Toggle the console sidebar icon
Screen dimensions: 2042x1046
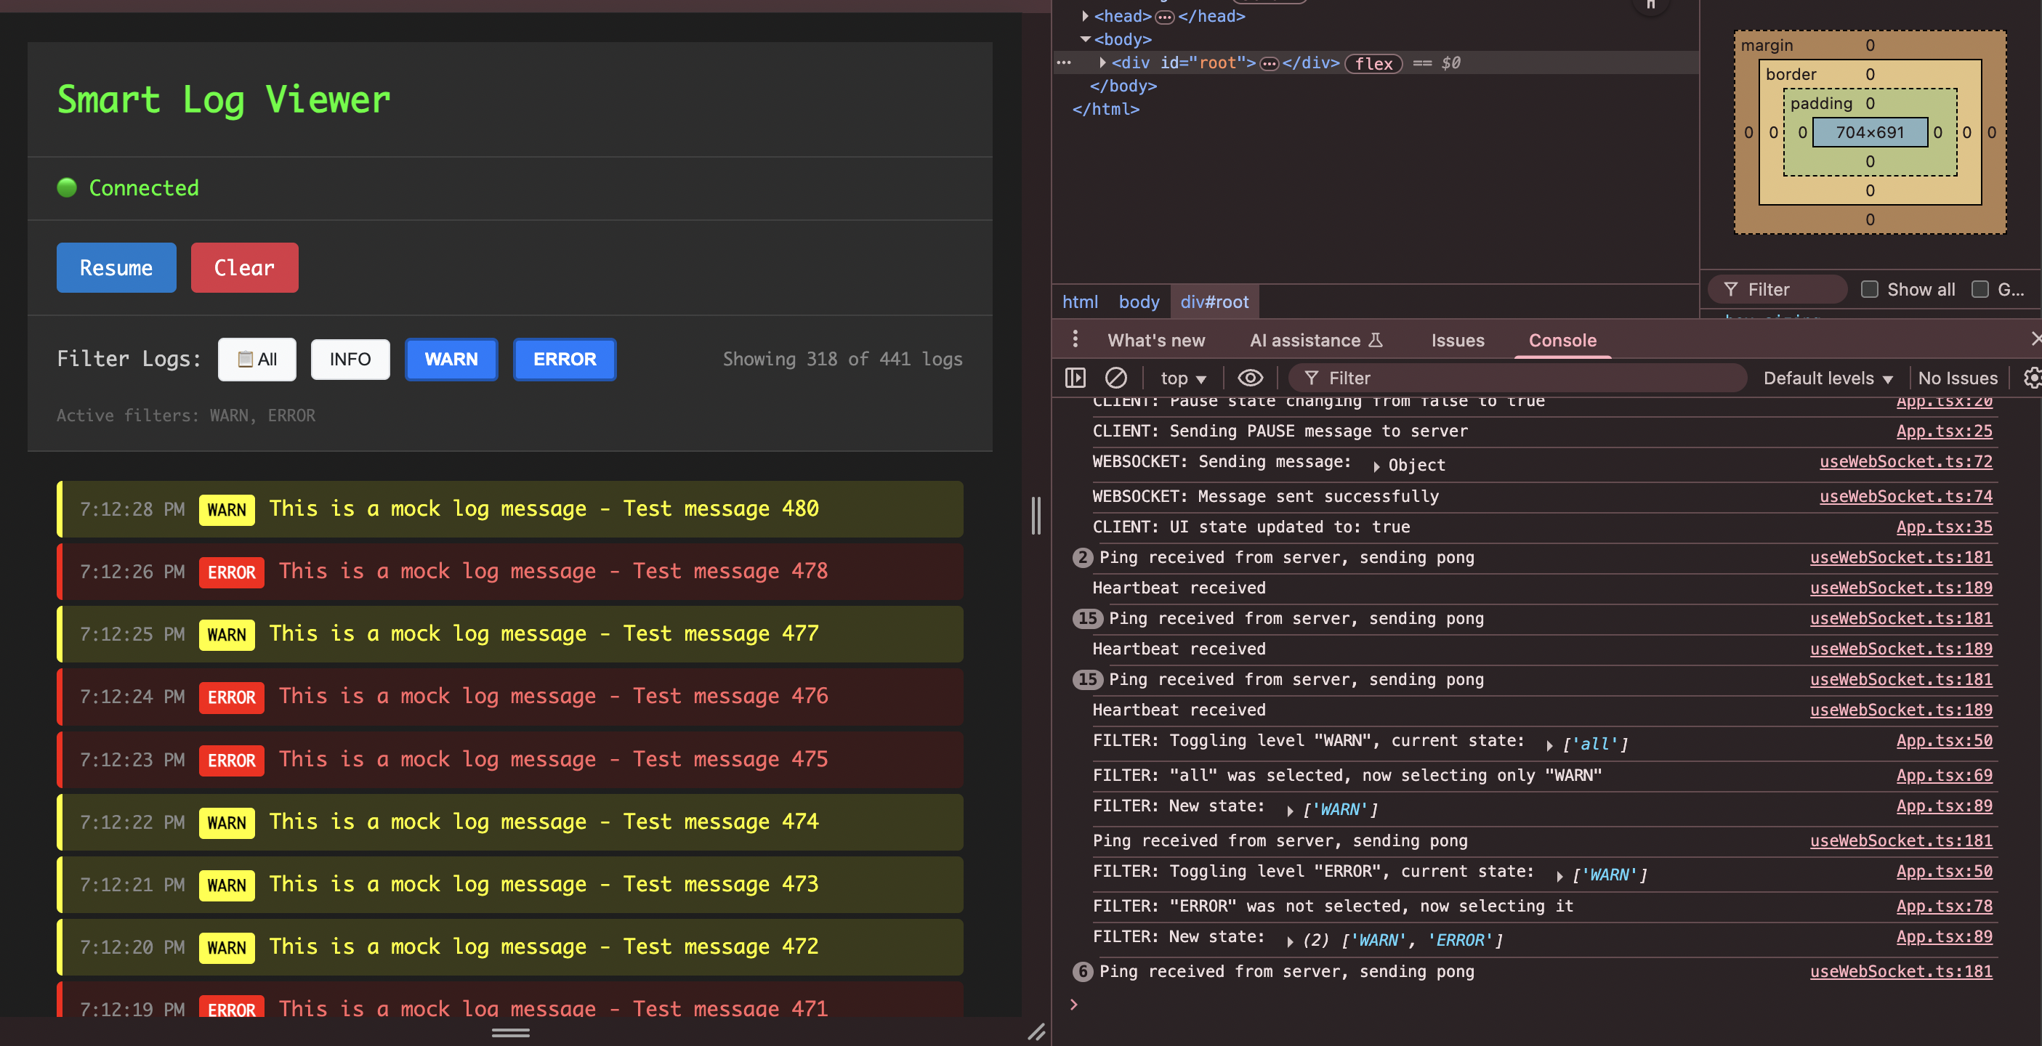click(1075, 378)
